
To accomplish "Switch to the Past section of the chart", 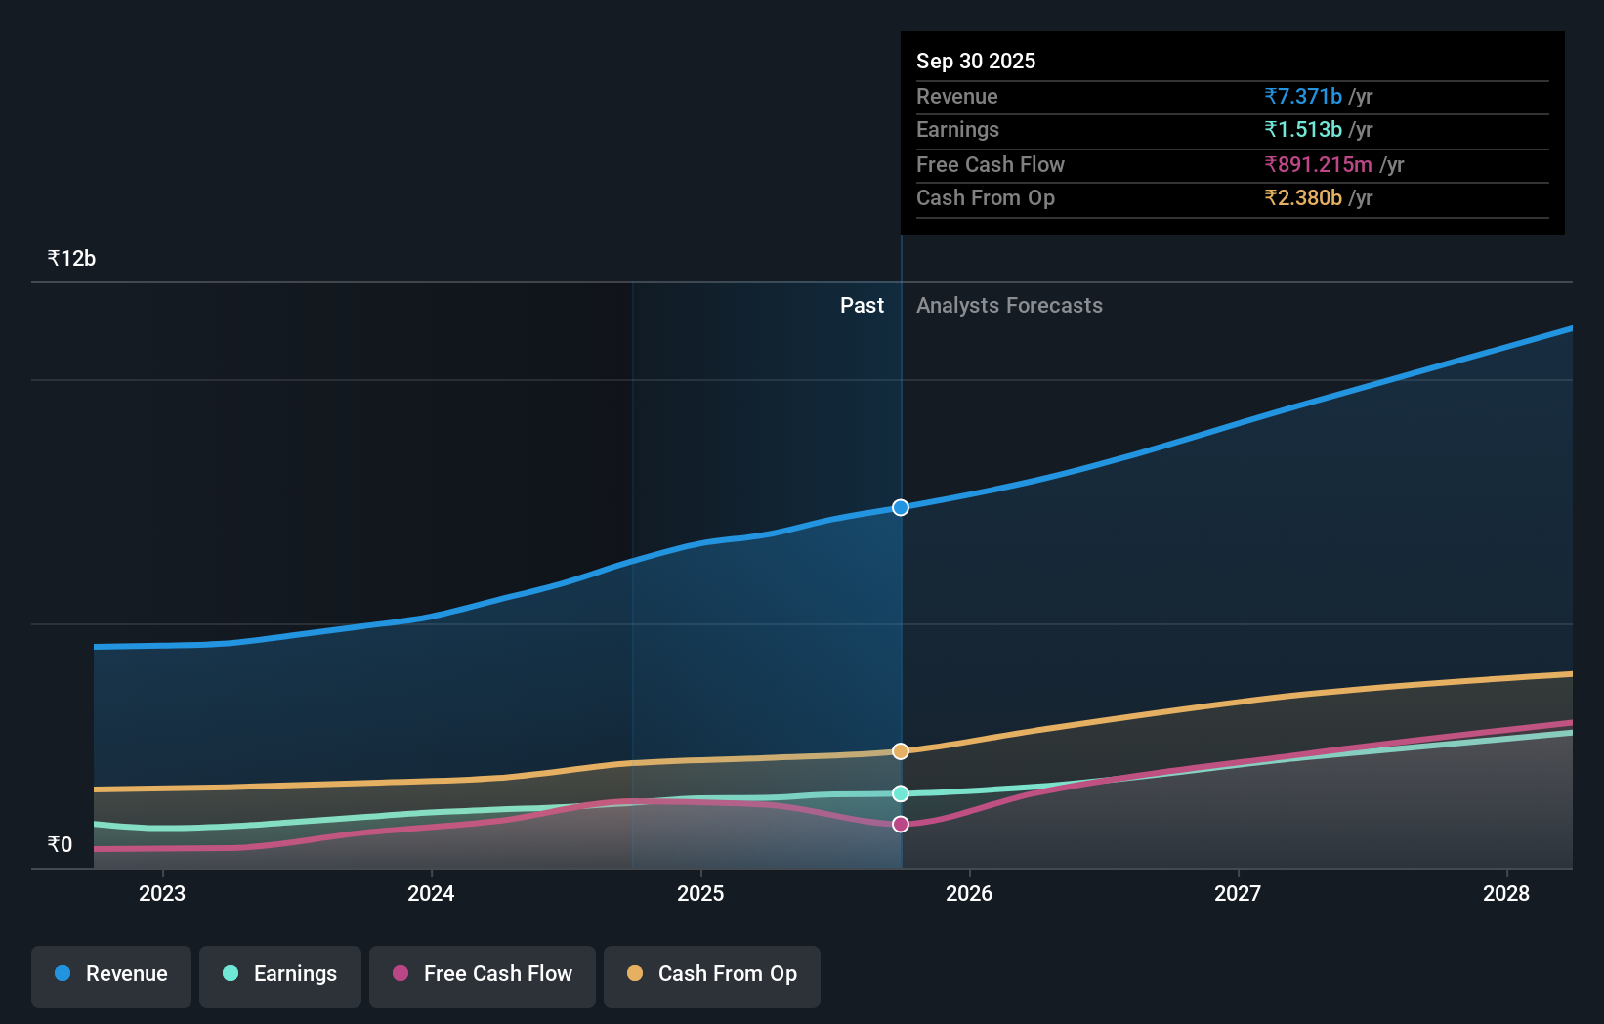I will 862,305.
